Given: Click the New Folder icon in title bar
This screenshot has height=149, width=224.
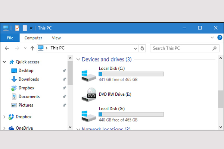Looking at the screenshot, I should 25,28.
